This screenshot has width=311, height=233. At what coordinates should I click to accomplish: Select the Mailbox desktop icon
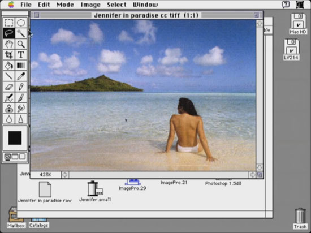pyautogui.click(x=16, y=218)
